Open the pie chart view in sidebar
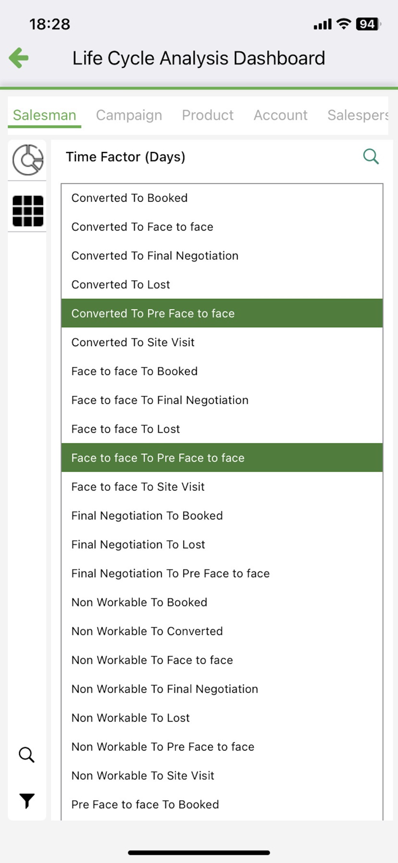The height and width of the screenshot is (863, 398). [27, 159]
